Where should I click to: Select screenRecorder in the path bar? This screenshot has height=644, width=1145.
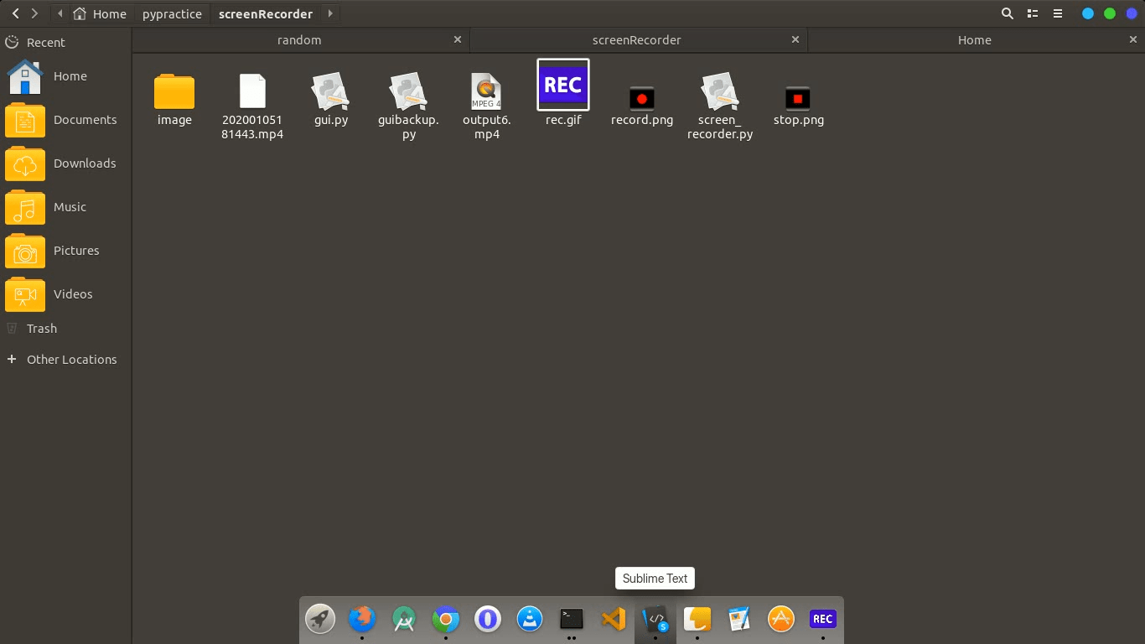(x=265, y=13)
